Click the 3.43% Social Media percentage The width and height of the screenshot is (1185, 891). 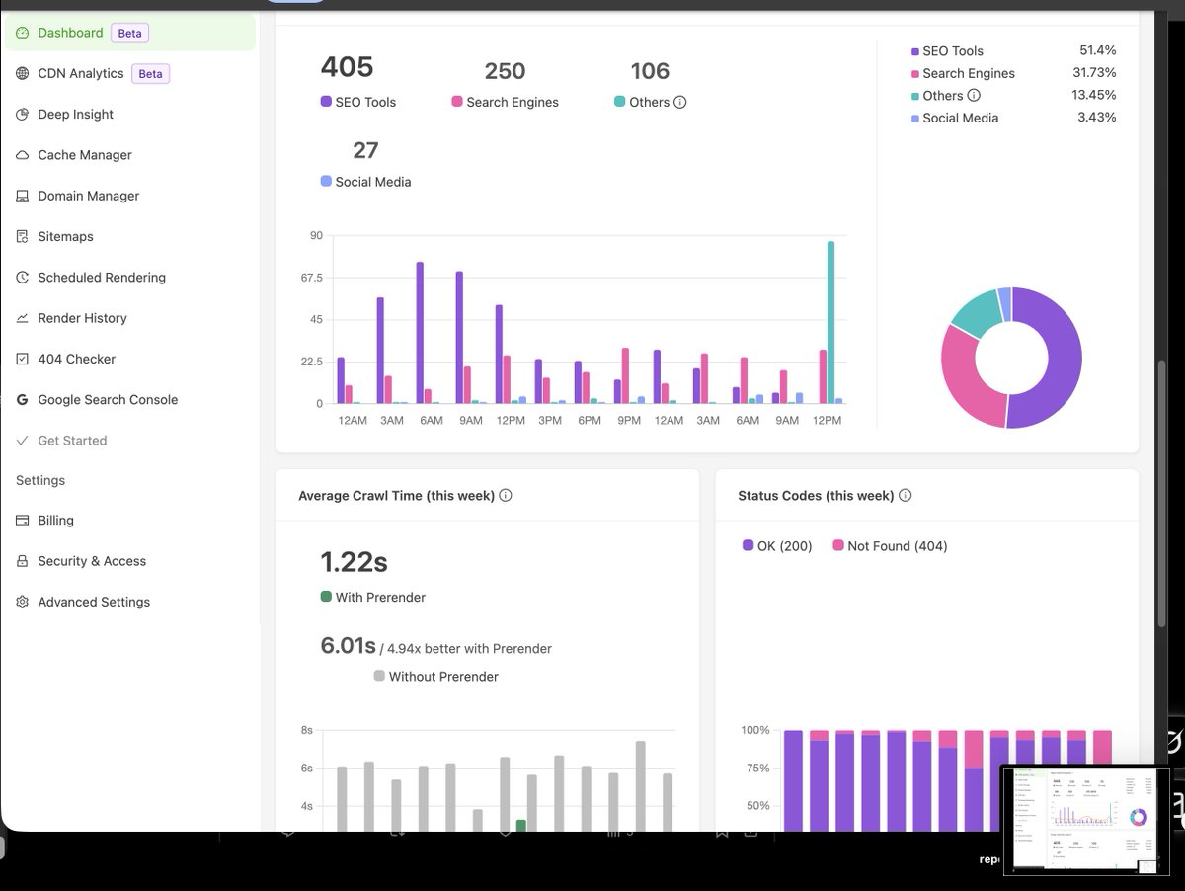[x=1098, y=117]
